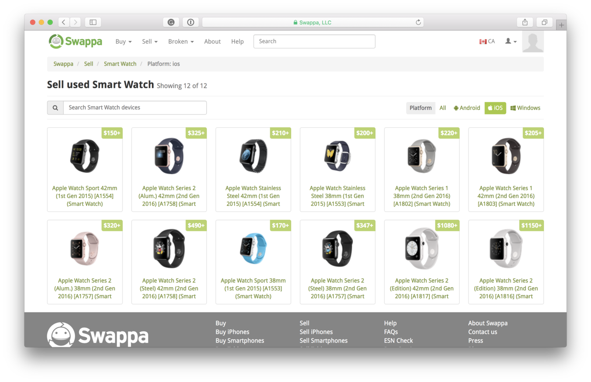Click the back navigation arrow
The image size is (591, 382).
(64, 22)
